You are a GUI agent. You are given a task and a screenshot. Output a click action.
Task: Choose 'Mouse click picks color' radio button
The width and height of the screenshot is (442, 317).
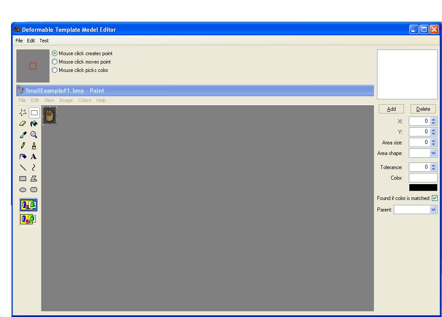pos(55,70)
